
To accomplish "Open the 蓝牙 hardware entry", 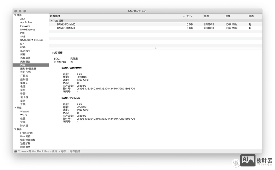I will point(23,90).
